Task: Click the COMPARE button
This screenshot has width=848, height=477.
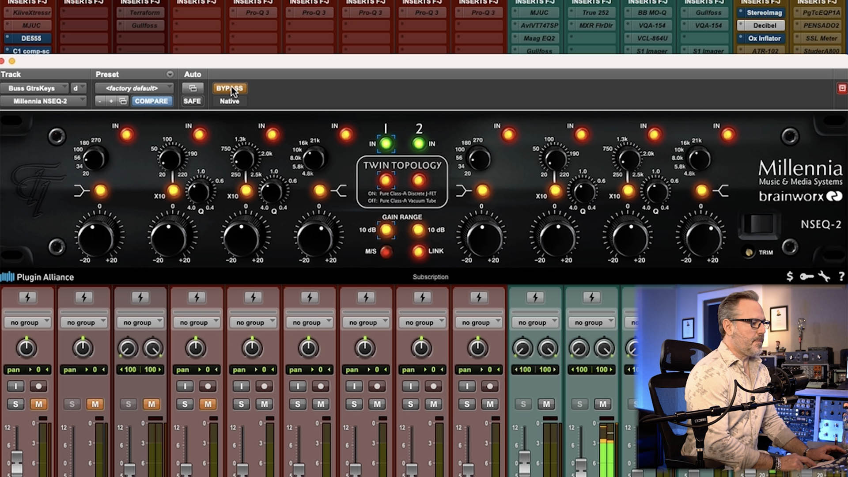Action: (x=152, y=101)
